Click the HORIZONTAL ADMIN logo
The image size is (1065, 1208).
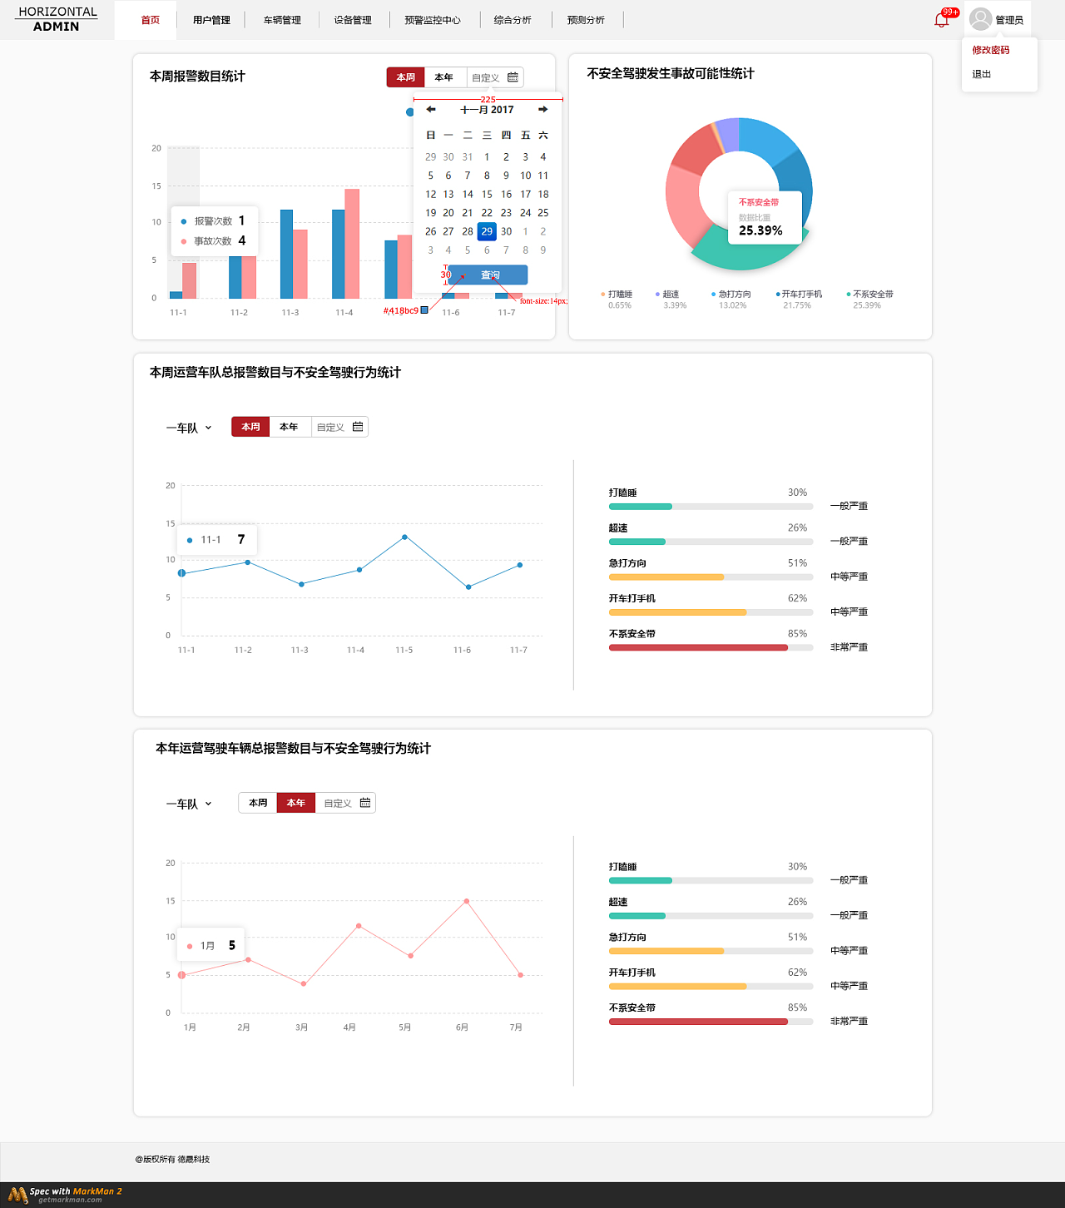click(x=57, y=19)
